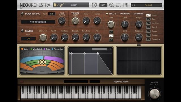Open the eviolin instrument selector
The image size is (181, 102).
pos(71,5)
